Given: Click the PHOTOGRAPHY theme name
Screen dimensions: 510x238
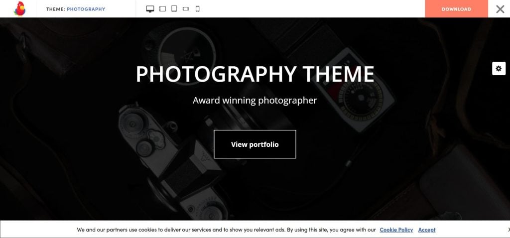Looking at the screenshot, I should point(86,9).
